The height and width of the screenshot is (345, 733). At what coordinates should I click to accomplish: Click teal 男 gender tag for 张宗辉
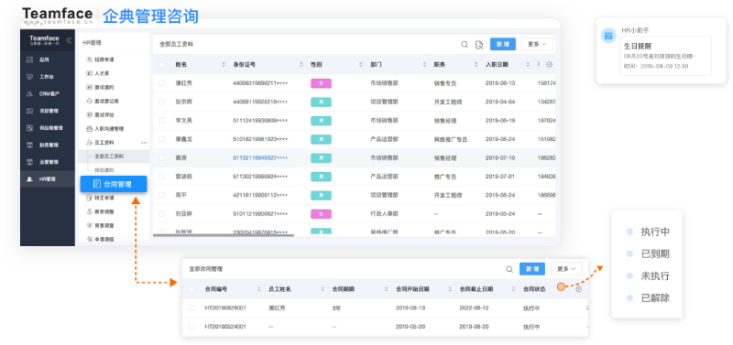tap(321, 102)
